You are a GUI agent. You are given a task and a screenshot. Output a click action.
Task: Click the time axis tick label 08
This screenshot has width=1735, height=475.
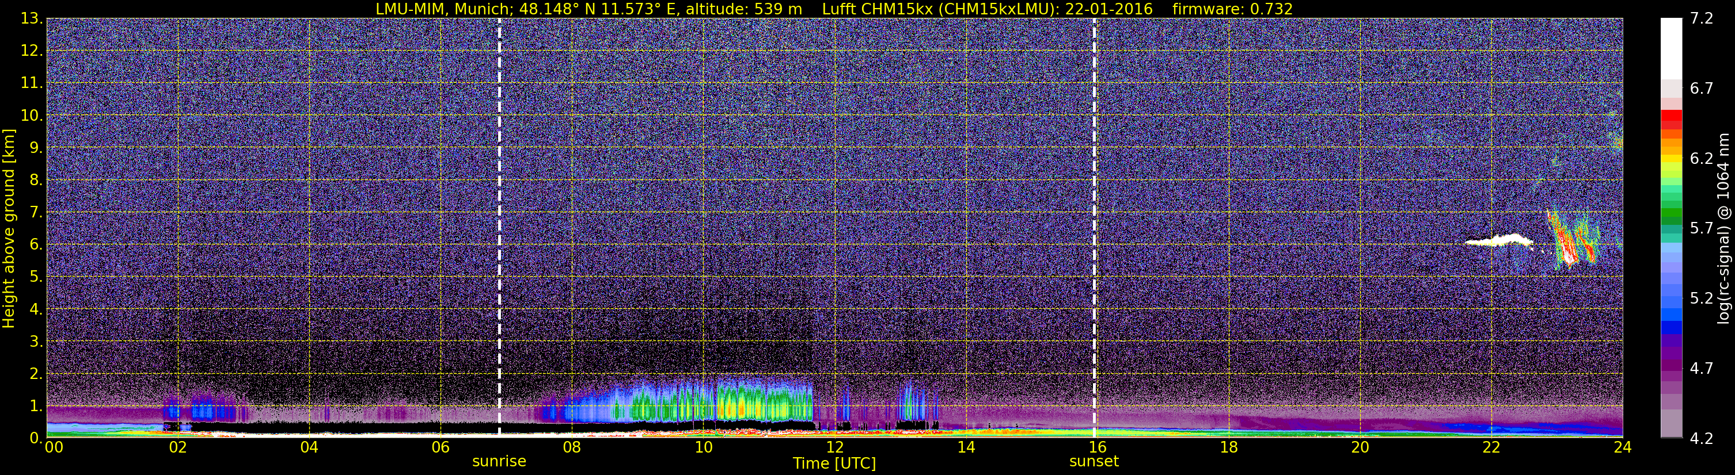(x=572, y=447)
